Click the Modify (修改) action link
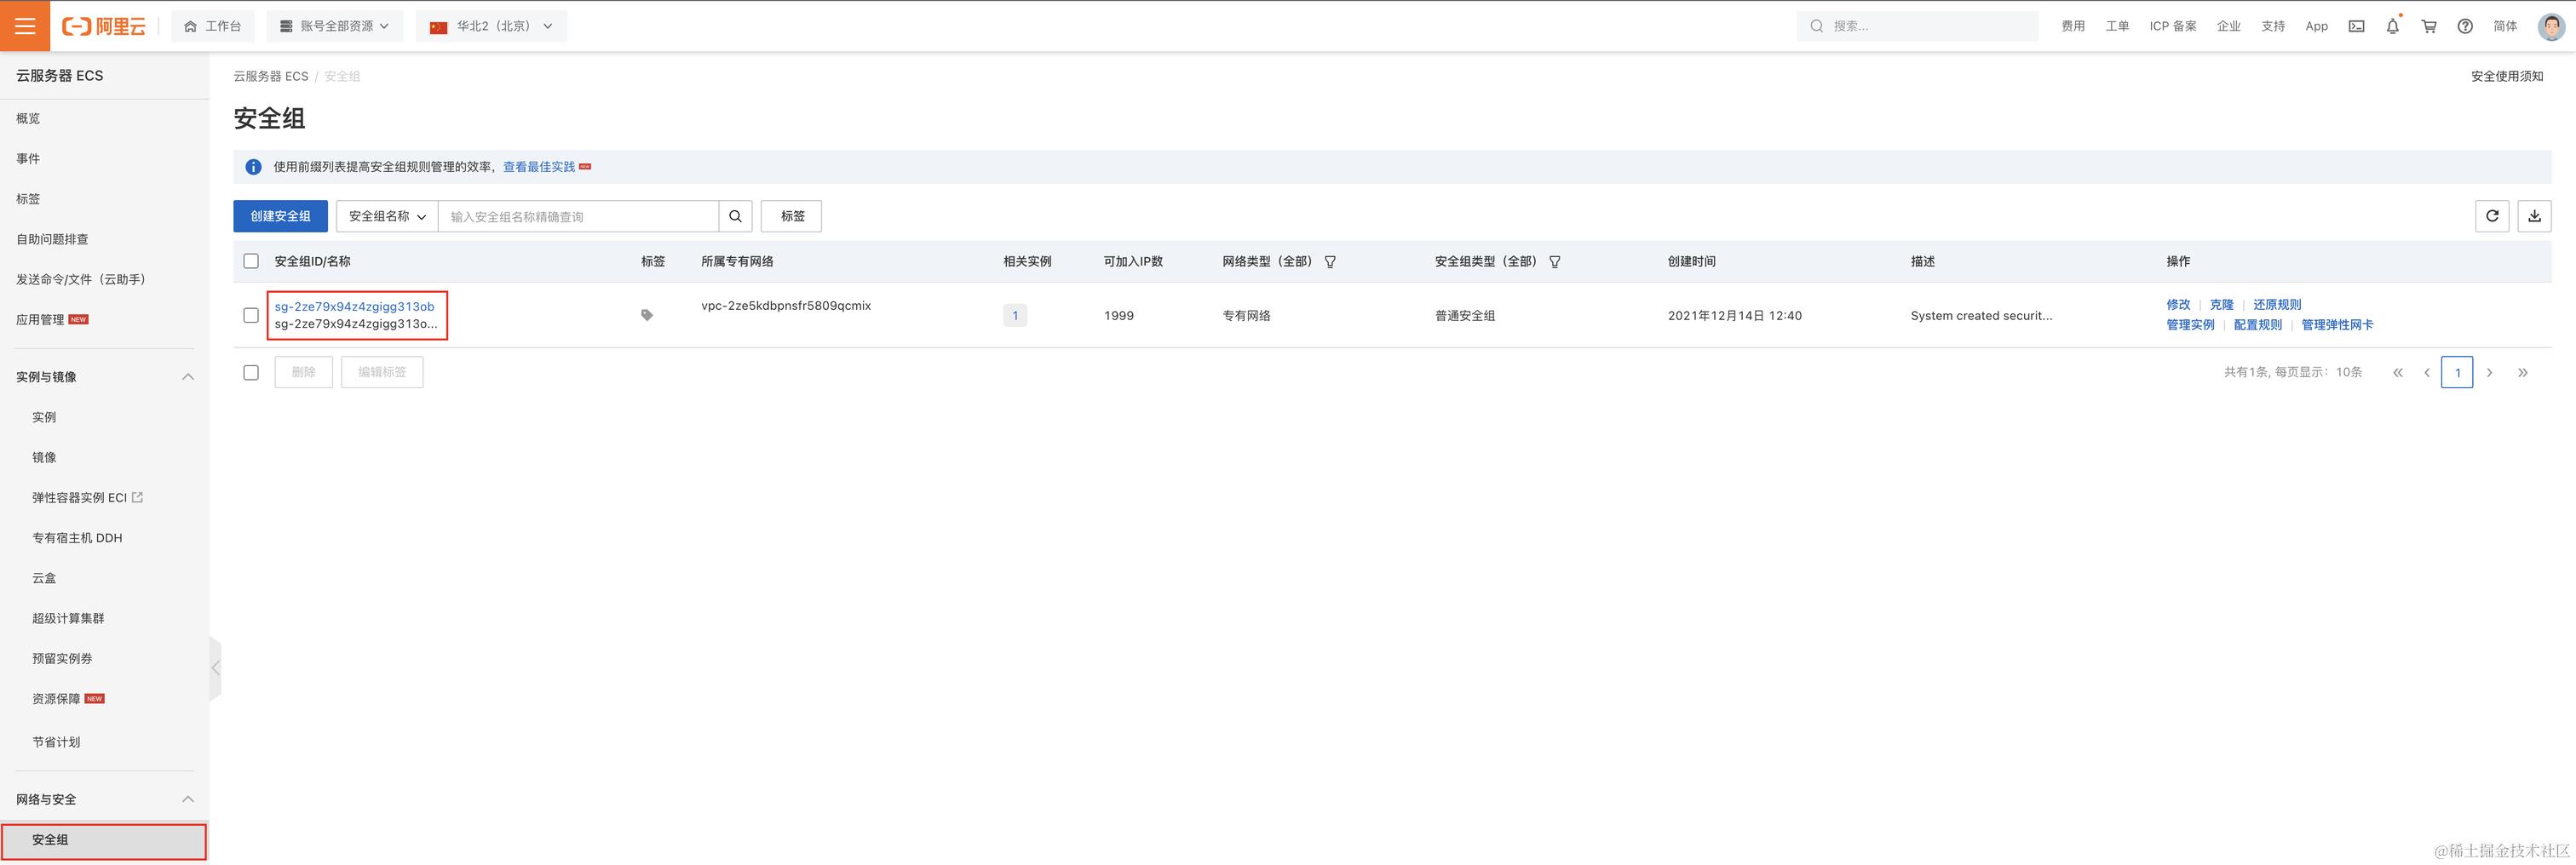Image resolution: width=2576 pixels, height=865 pixels. point(2178,304)
